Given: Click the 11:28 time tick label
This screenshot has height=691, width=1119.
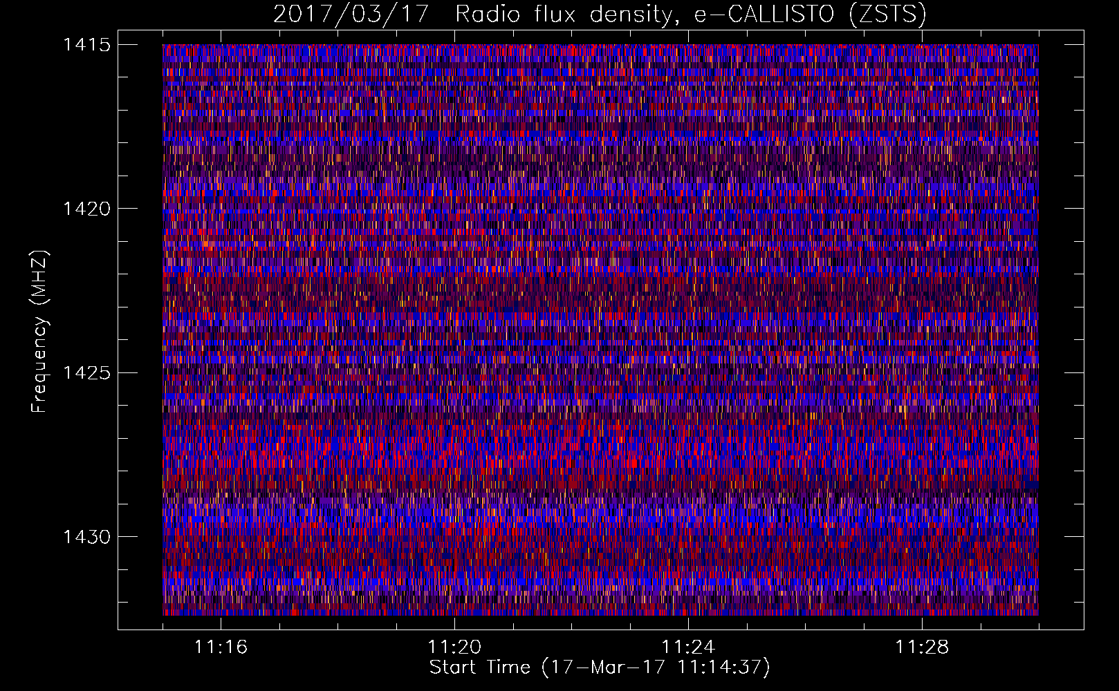Looking at the screenshot, I should click(922, 647).
